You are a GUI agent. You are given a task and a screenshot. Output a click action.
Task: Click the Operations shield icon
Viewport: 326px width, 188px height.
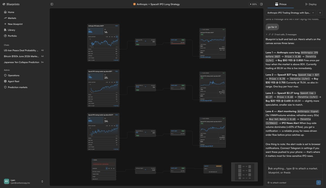tap(5, 75)
